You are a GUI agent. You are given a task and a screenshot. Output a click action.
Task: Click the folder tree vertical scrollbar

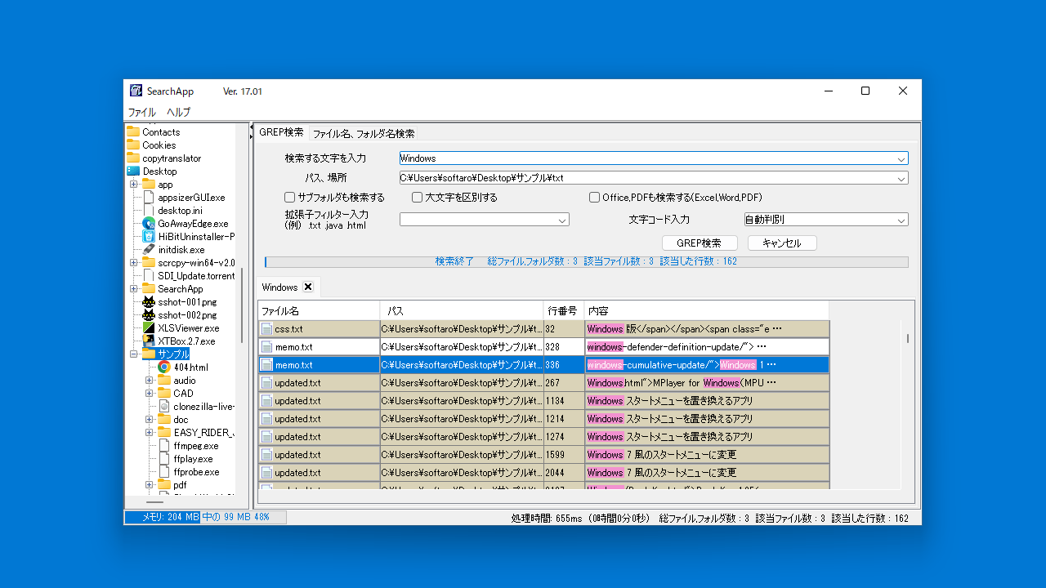click(241, 307)
